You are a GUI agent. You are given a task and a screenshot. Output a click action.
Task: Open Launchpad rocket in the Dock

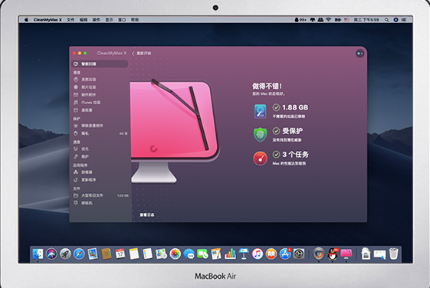click(65, 254)
